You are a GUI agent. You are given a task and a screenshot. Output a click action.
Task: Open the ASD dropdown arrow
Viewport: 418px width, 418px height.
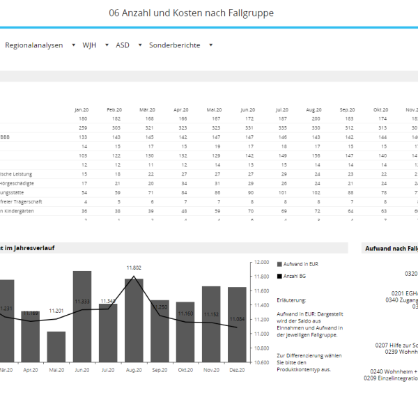(140, 45)
